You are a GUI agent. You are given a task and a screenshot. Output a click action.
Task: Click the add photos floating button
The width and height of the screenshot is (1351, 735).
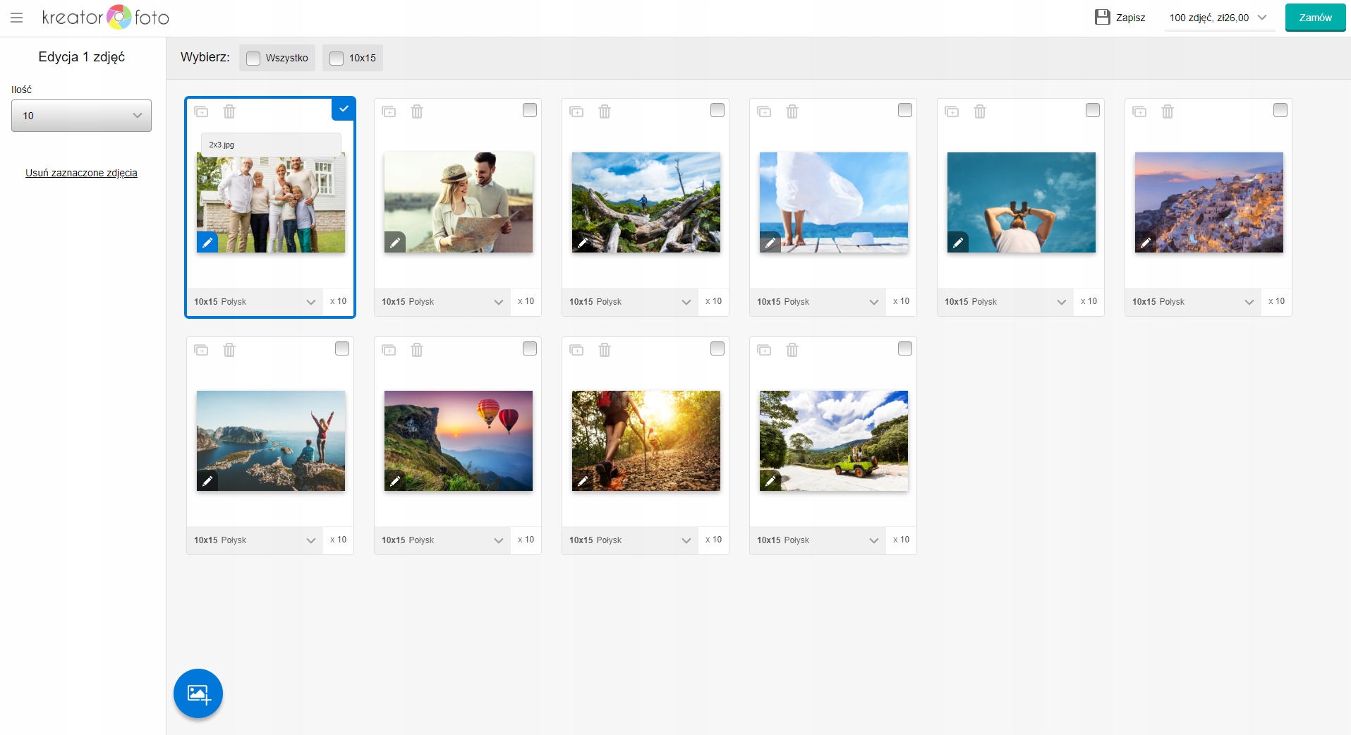tap(198, 693)
